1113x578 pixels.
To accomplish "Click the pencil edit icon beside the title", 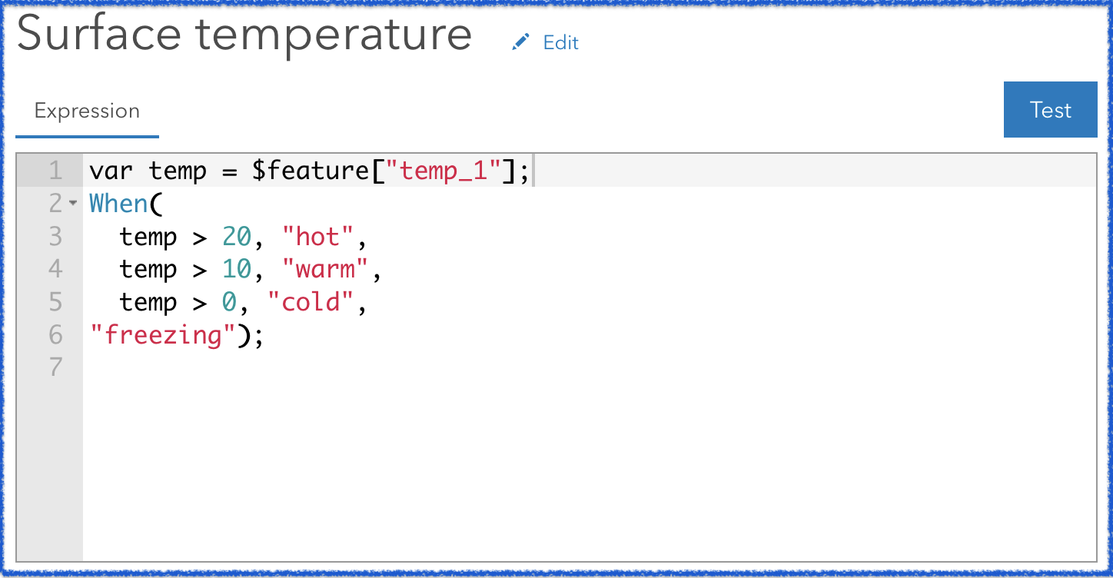I will (521, 42).
